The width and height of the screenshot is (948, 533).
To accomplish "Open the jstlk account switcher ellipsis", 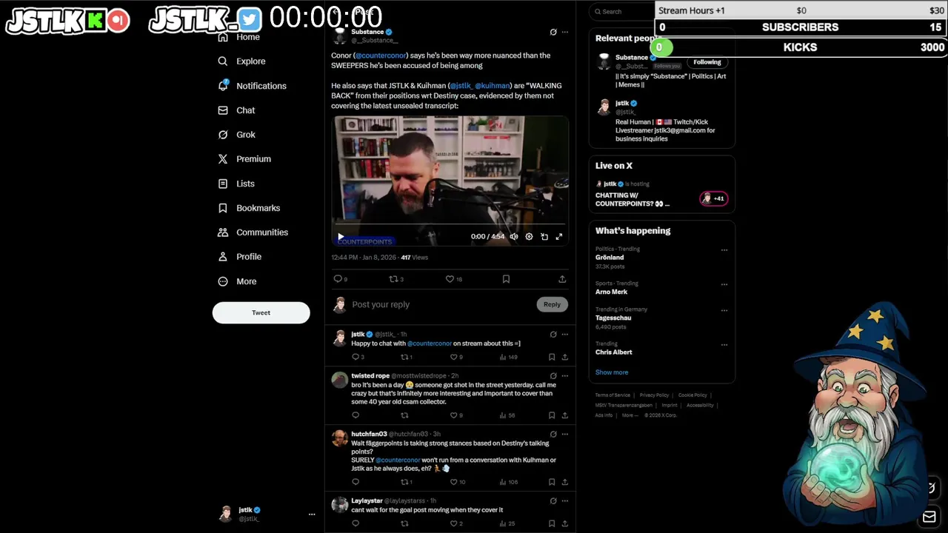I will pyautogui.click(x=312, y=514).
